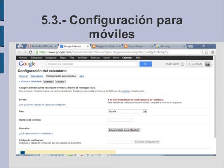Click the browser address bar URL
224x168 pixels.
[x=104, y=52]
